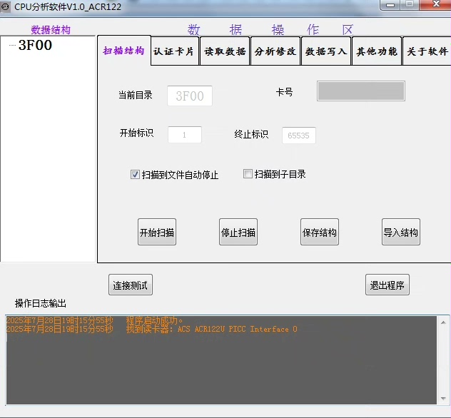Click the 退出程序 button
The height and width of the screenshot is (418, 451).
(387, 285)
